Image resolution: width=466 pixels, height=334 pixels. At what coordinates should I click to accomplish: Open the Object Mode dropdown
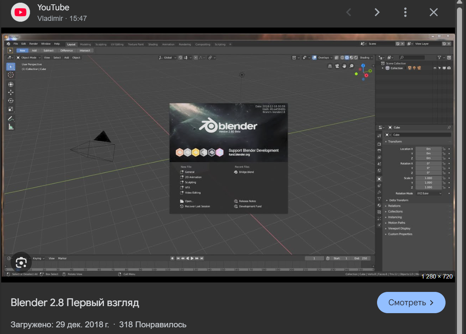pos(28,58)
